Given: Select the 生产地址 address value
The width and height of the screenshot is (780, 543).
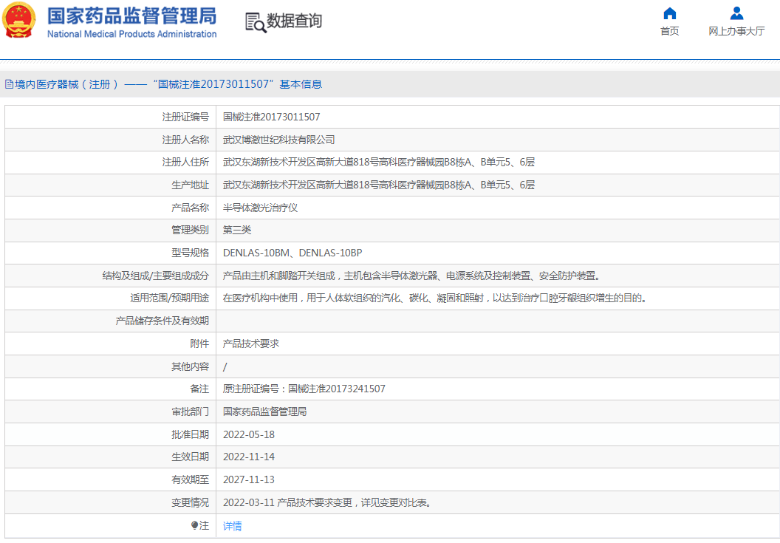Looking at the screenshot, I should pos(379,185).
